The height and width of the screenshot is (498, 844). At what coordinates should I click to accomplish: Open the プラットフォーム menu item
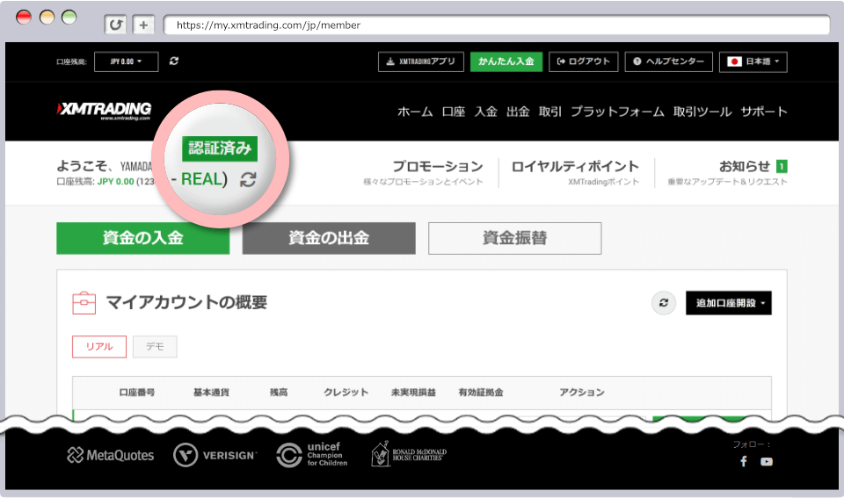tap(617, 112)
